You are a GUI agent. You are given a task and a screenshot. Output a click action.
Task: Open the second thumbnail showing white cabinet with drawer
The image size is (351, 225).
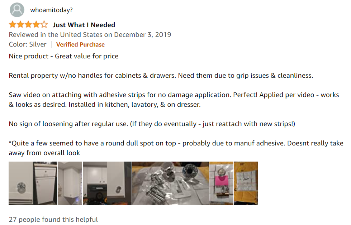[x=45, y=183]
